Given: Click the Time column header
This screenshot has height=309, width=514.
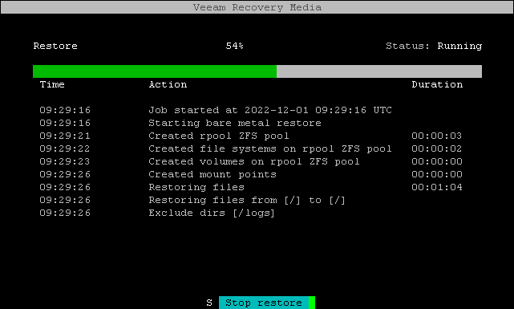Looking at the screenshot, I should click(52, 84).
